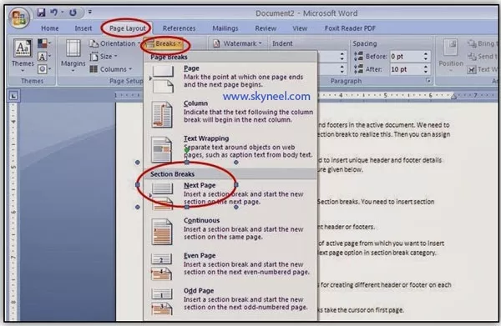Open the Mailings tab
The height and width of the screenshot is (326, 501).
225,28
